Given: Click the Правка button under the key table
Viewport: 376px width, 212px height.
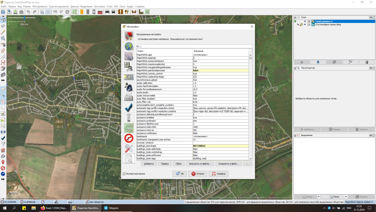Looking at the screenshot, I should (x=165, y=164).
